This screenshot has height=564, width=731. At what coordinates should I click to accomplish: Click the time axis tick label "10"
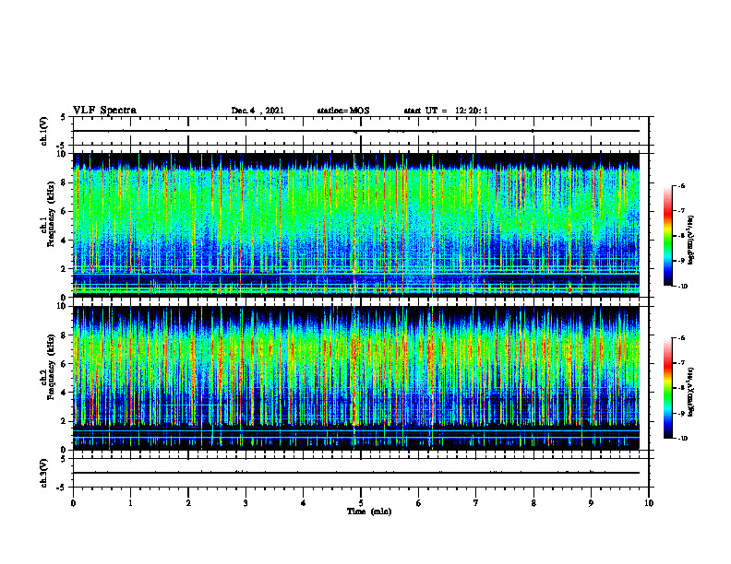[649, 503]
